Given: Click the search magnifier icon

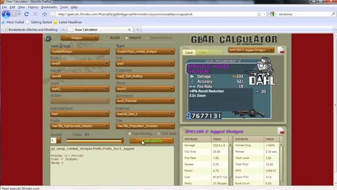Looking at the screenshot, I should [333, 14].
